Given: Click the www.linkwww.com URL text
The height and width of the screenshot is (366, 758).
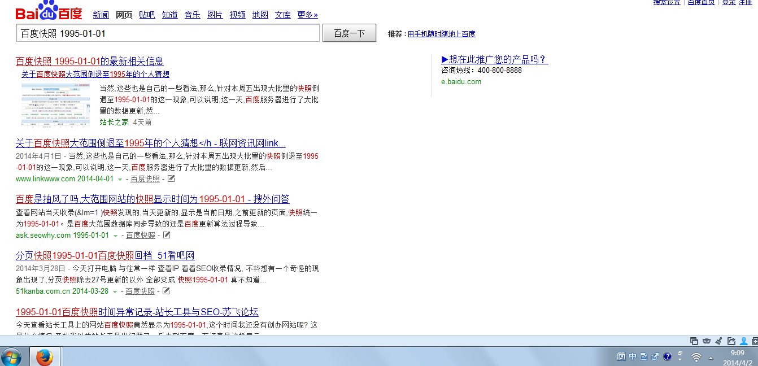Looking at the screenshot, I should (x=45, y=179).
